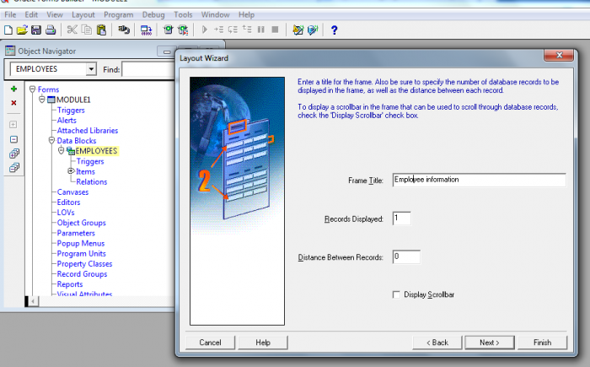Collapse the Forms tree node
Screen dimensions: 590x367
click(x=32, y=89)
